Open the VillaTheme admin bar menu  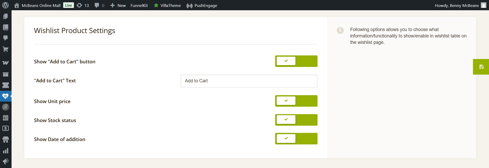(x=167, y=5)
